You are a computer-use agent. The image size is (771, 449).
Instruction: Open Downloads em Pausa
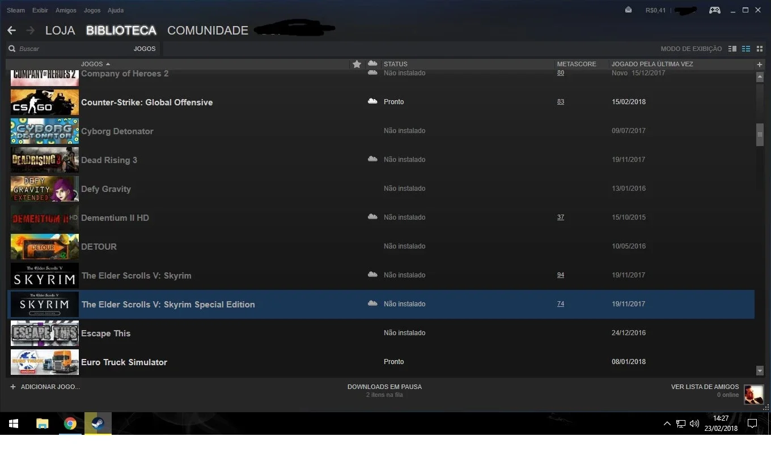(x=384, y=387)
